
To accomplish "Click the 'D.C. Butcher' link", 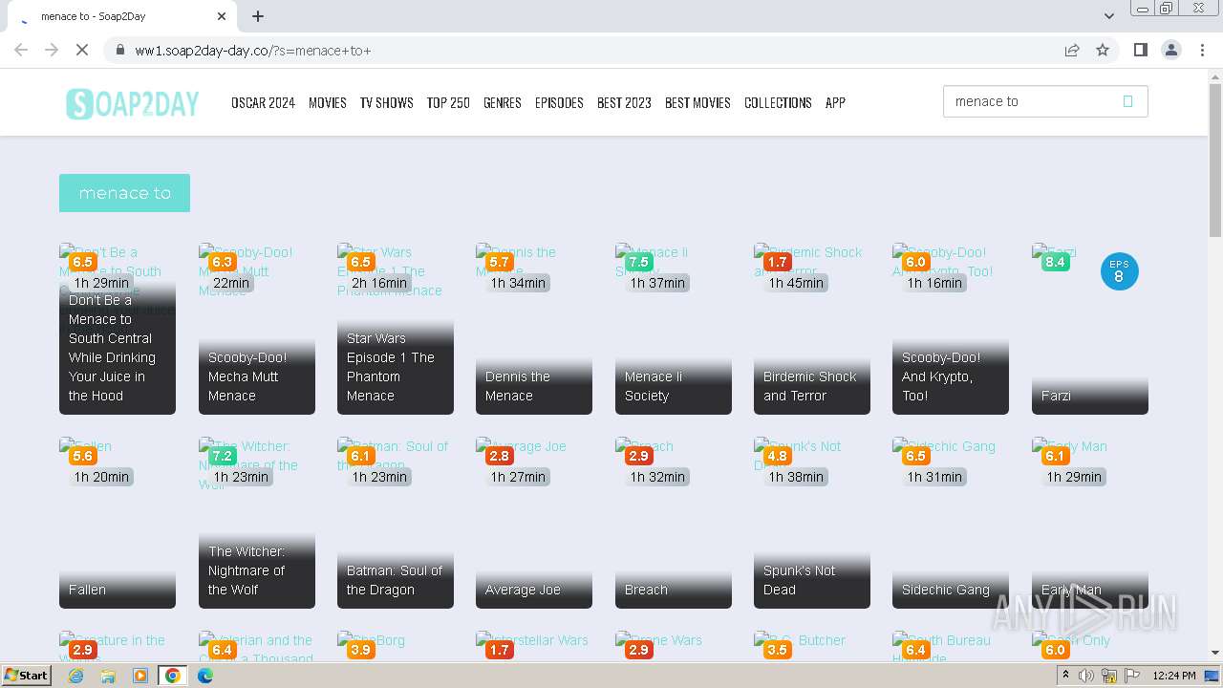I will 812,646.
